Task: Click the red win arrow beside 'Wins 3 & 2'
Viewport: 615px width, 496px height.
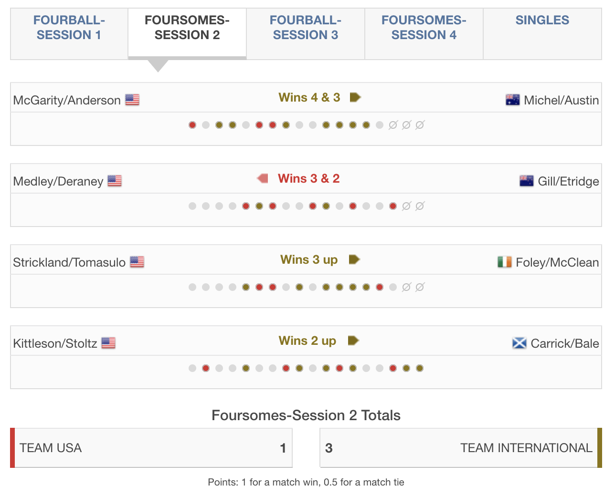Action: [262, 177]
